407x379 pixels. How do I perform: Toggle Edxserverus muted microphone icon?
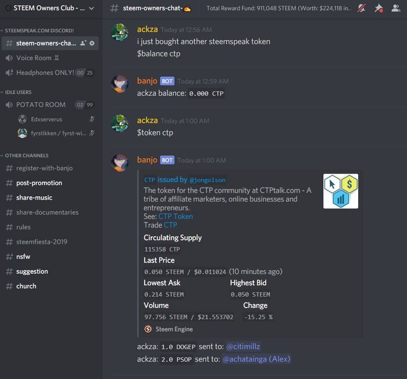point(92,119)
